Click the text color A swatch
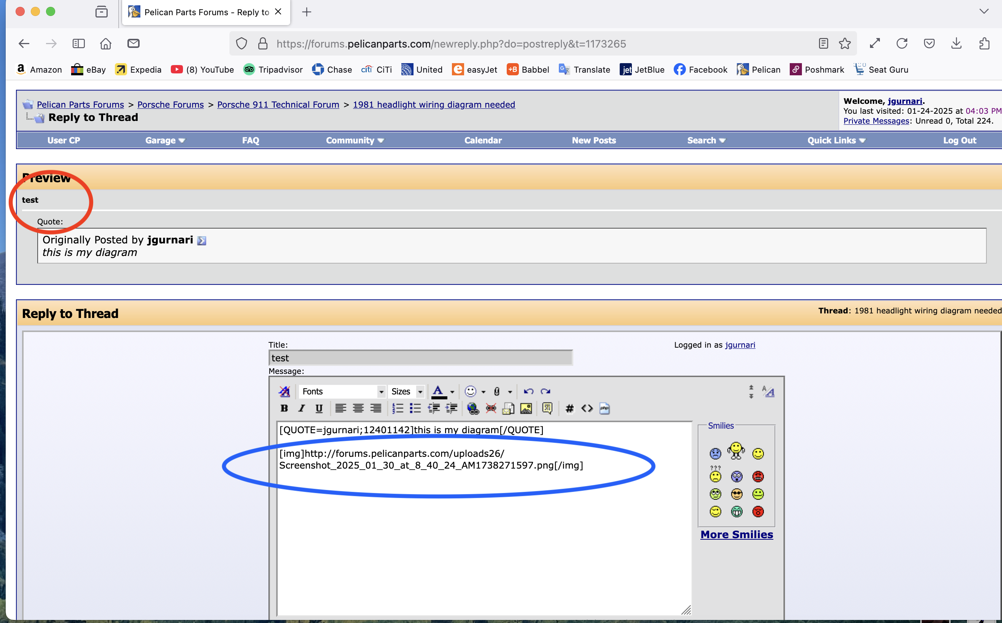The width and height of the screenshot is (1002, 623). (438, 391)
